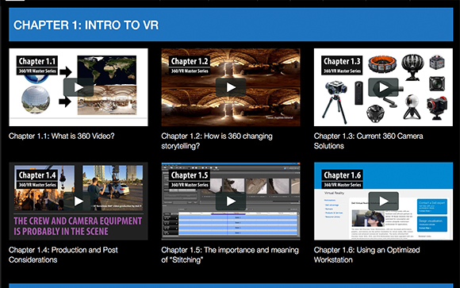
Task: Click the Chapter 1.4 badge on thumbnail
Action: 37,179
